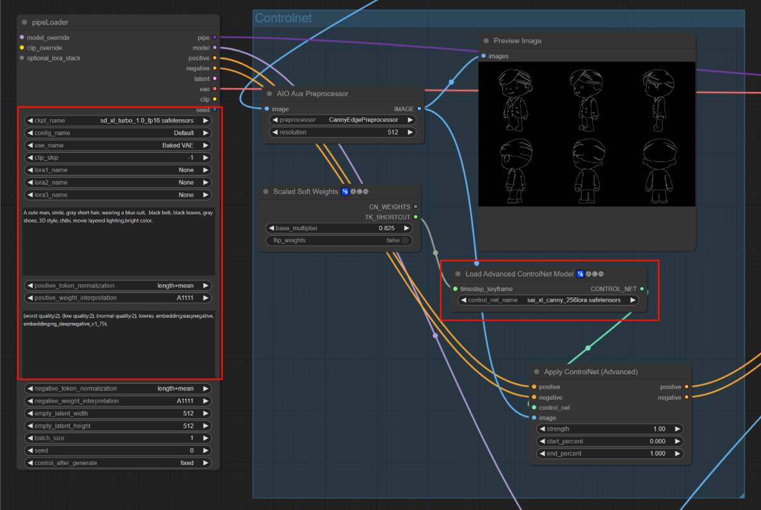The width and height of the screenshot is (761, 510).
Task: Click the AIO Aux Preprocessor collapse dot
Action: [x=270, y=94]
